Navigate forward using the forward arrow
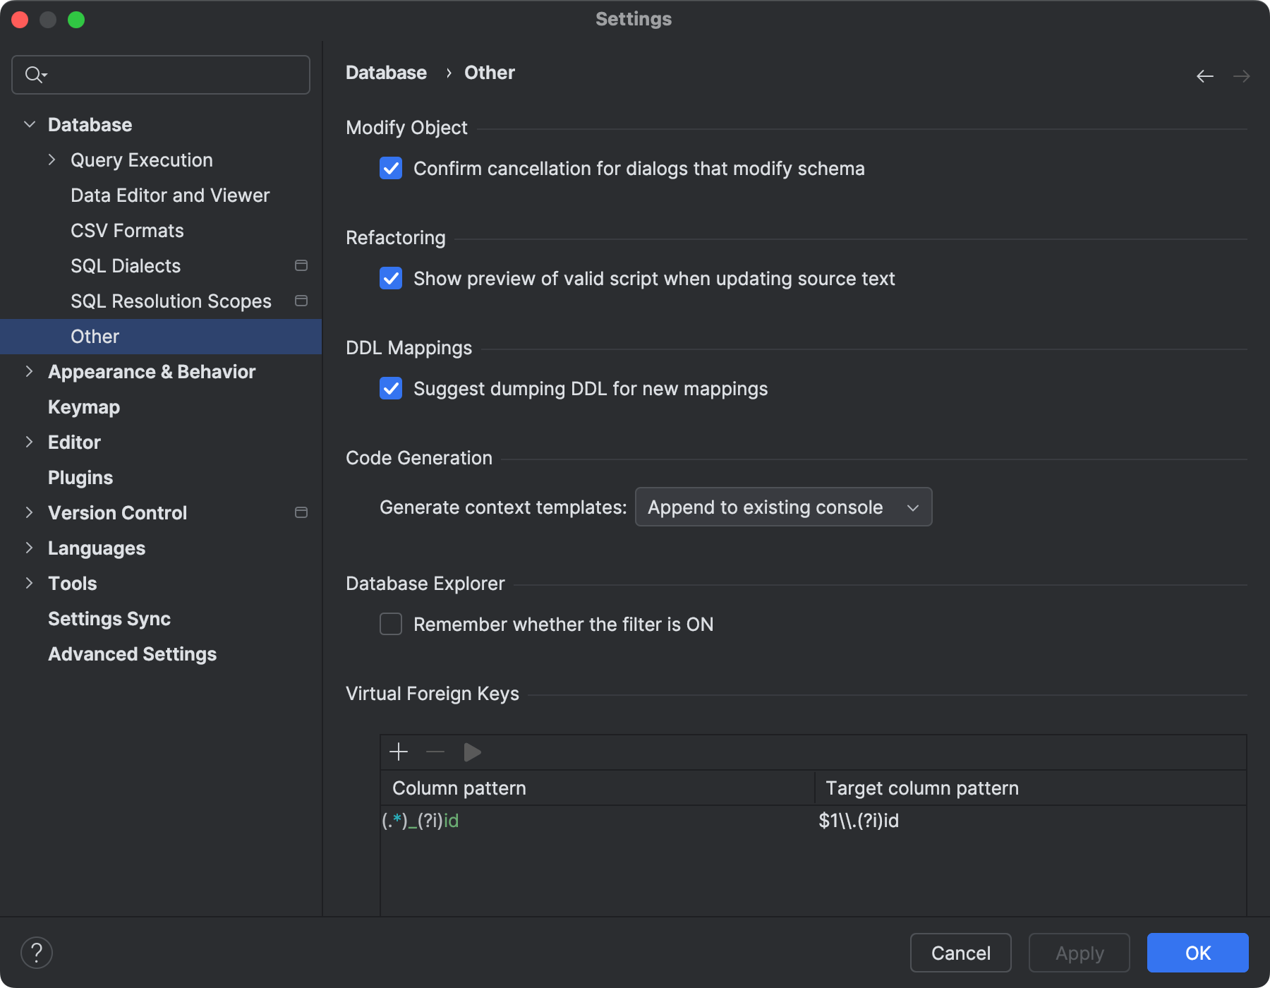The width and height of the screenshot is (1270, 988). pos(1241,76)
